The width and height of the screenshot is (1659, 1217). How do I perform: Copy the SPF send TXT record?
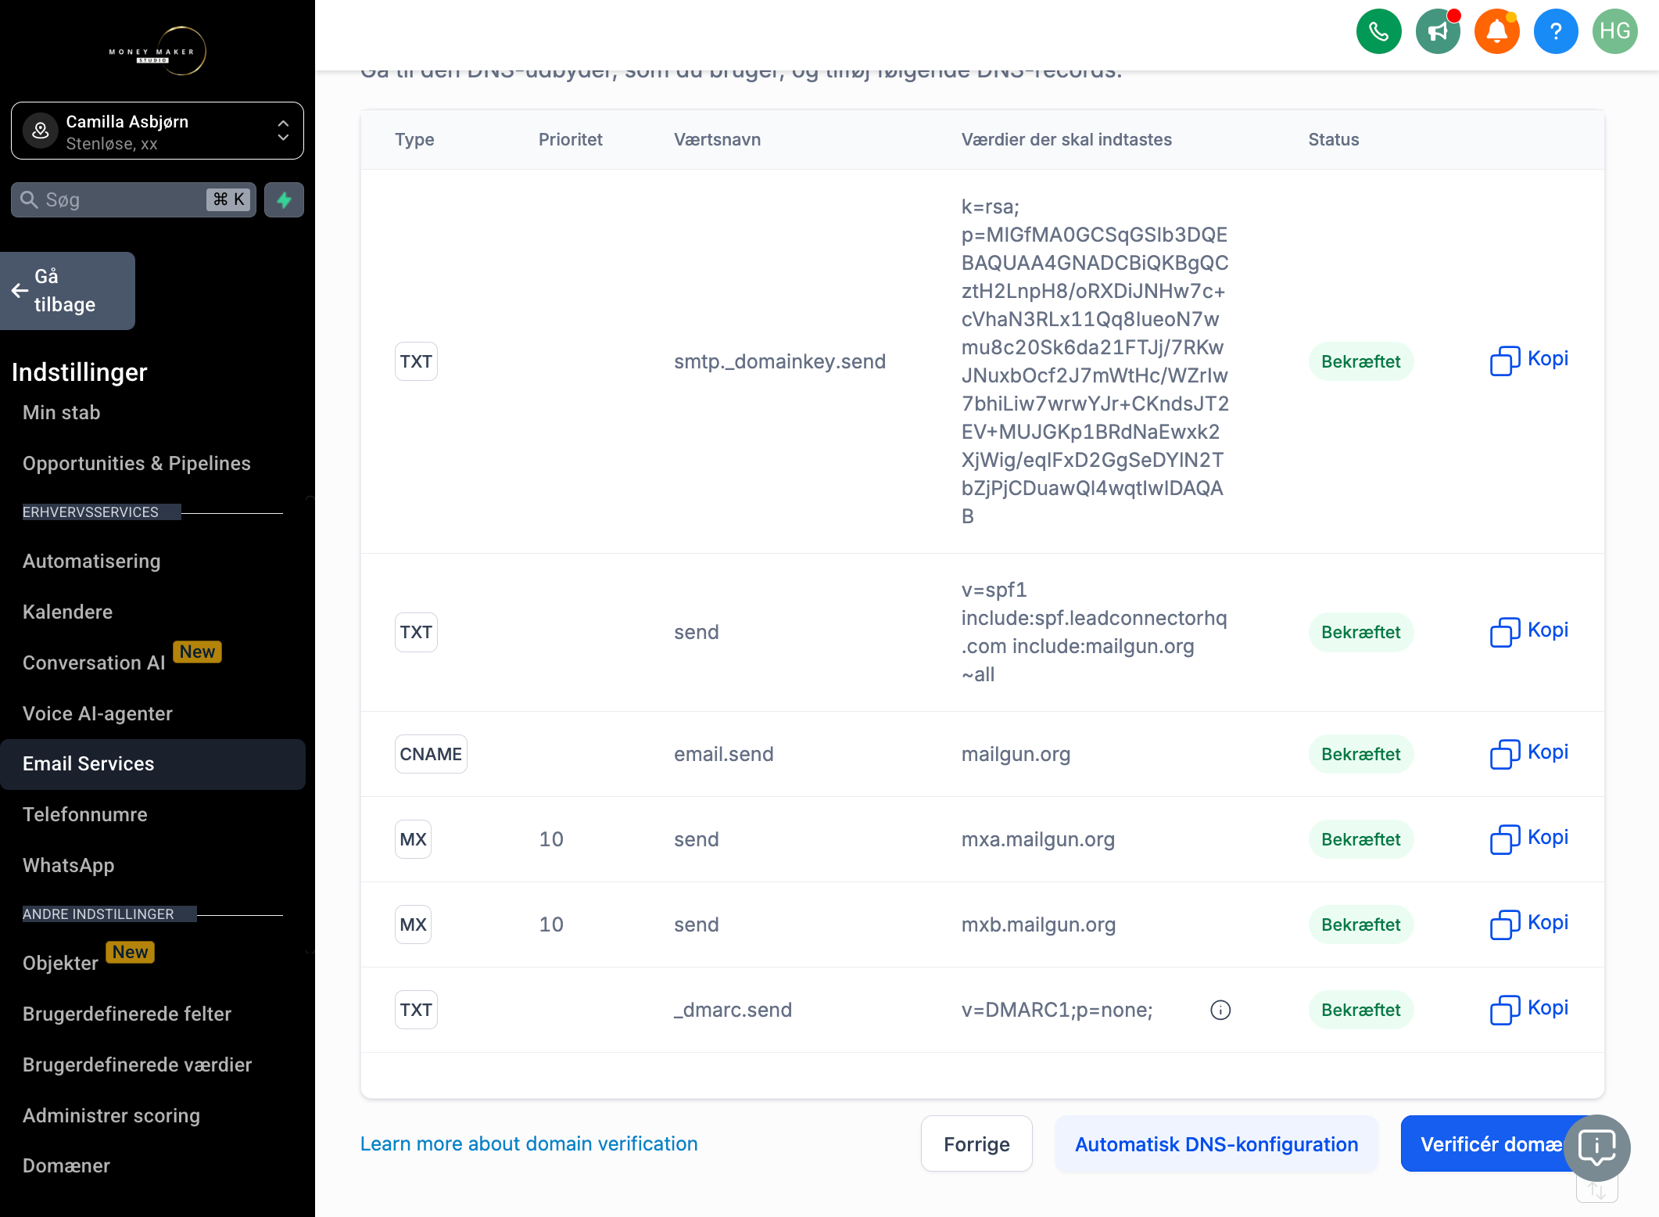click(x=1528, y=631)
